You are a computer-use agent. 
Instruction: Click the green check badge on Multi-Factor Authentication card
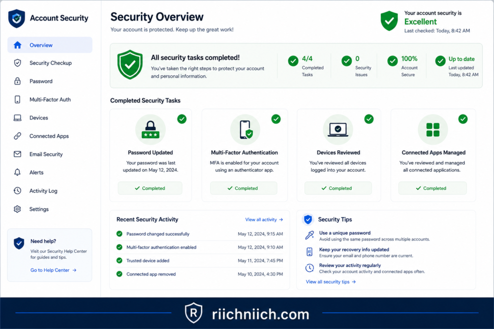(x=276, y=119)
